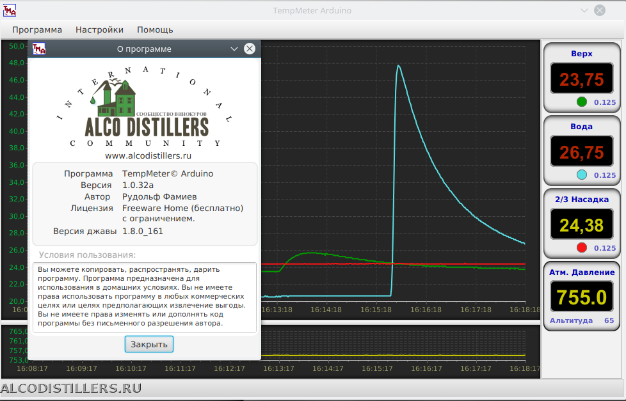626x401 pixels.
Task: Click the 2/3 Насадка sensor label
Action: (x=582, y=199)
